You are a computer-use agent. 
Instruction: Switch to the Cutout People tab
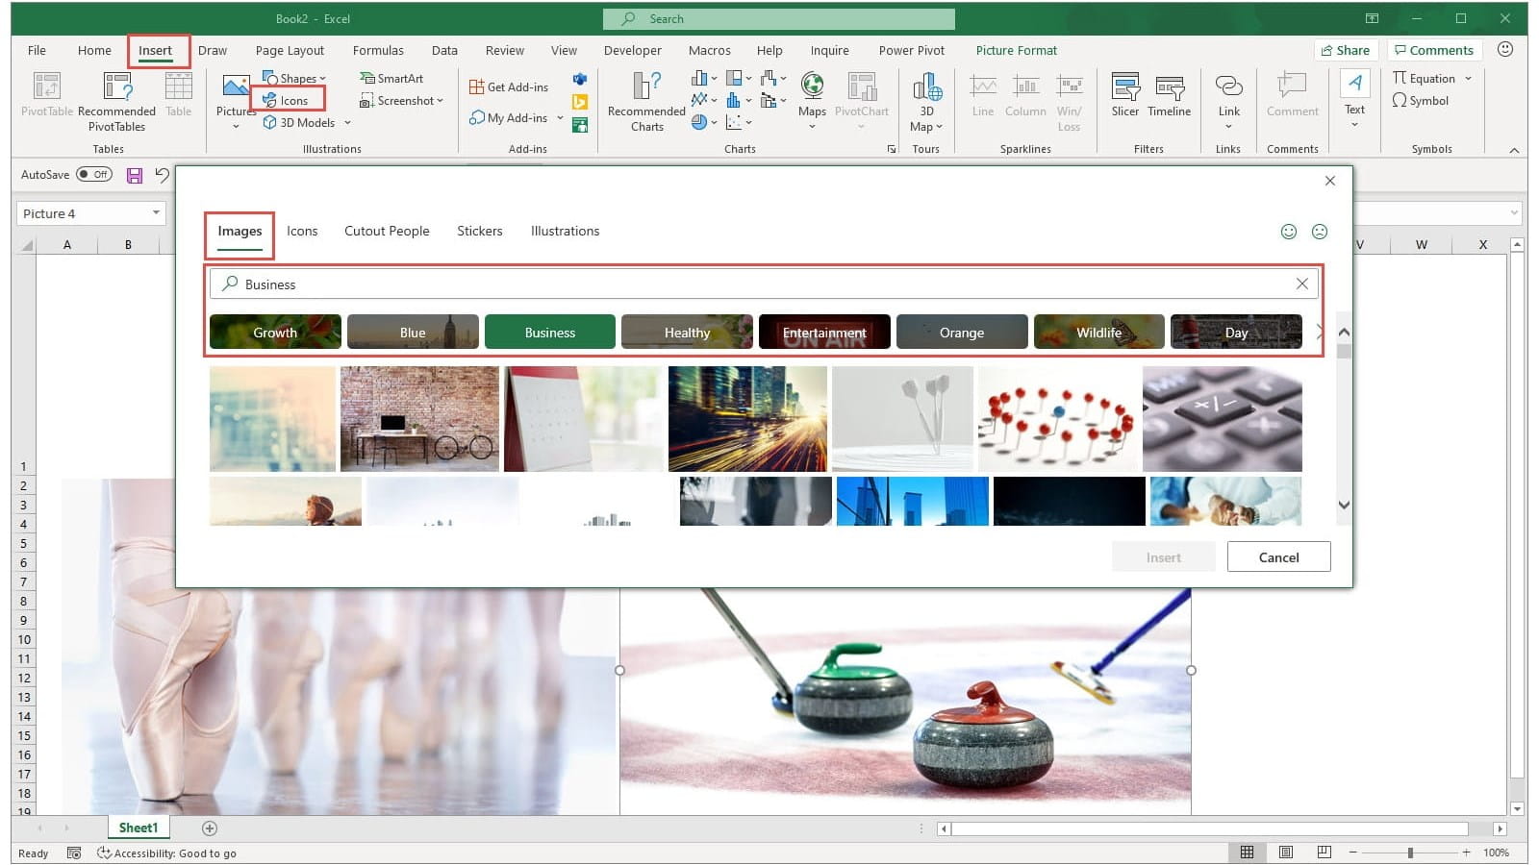pos(387,232)
